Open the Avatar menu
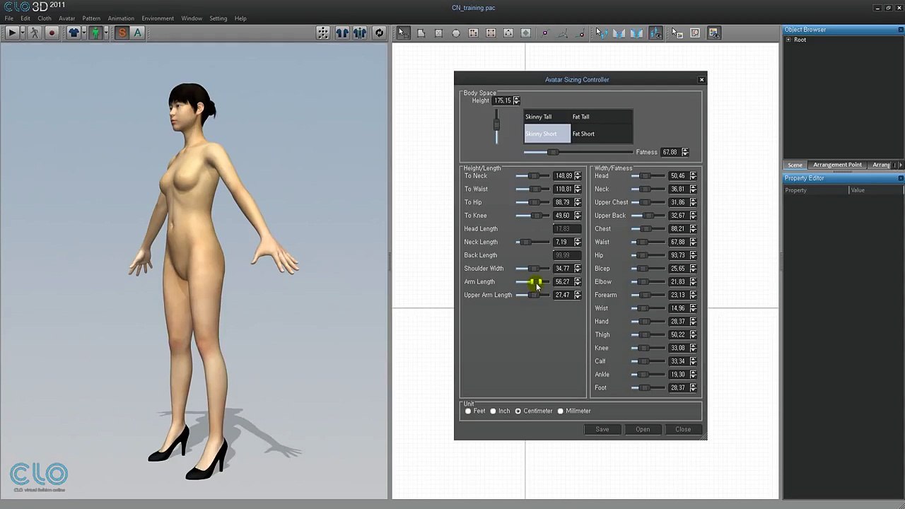This screenshot has width=905, height=509. [x=67, y=18]
